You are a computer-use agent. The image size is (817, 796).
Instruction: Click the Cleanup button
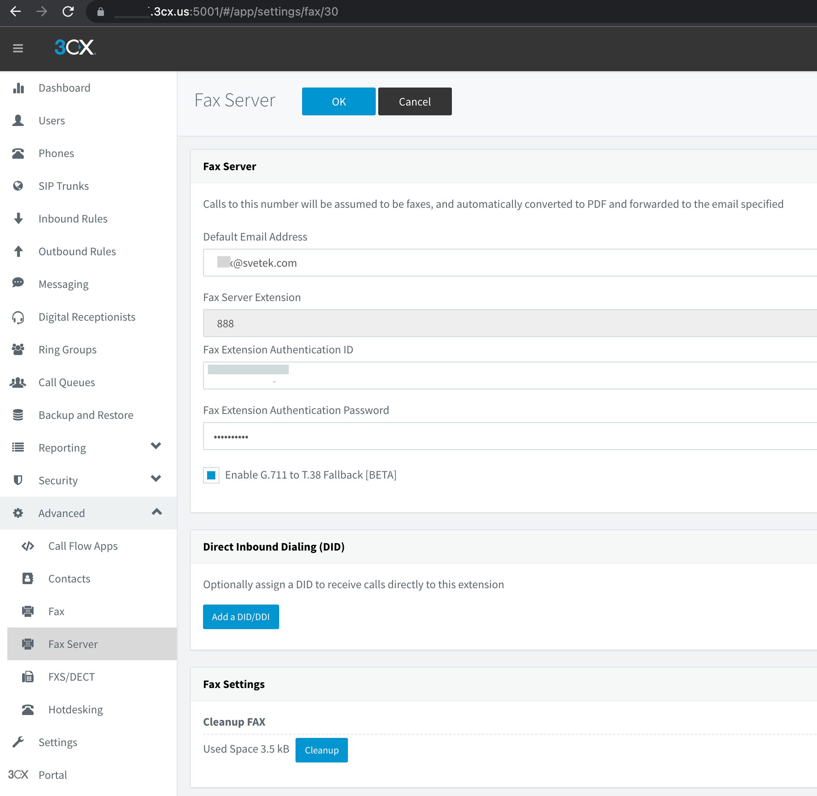tap(322, 750)
